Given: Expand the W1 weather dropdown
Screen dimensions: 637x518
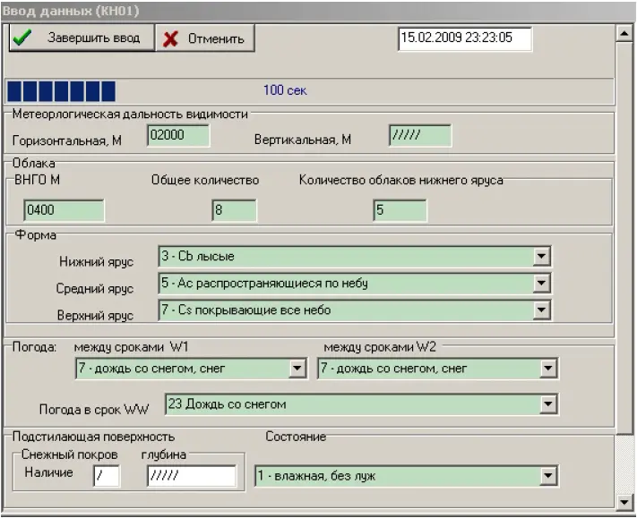Looking at the screenshot, I should pos(297,369).
